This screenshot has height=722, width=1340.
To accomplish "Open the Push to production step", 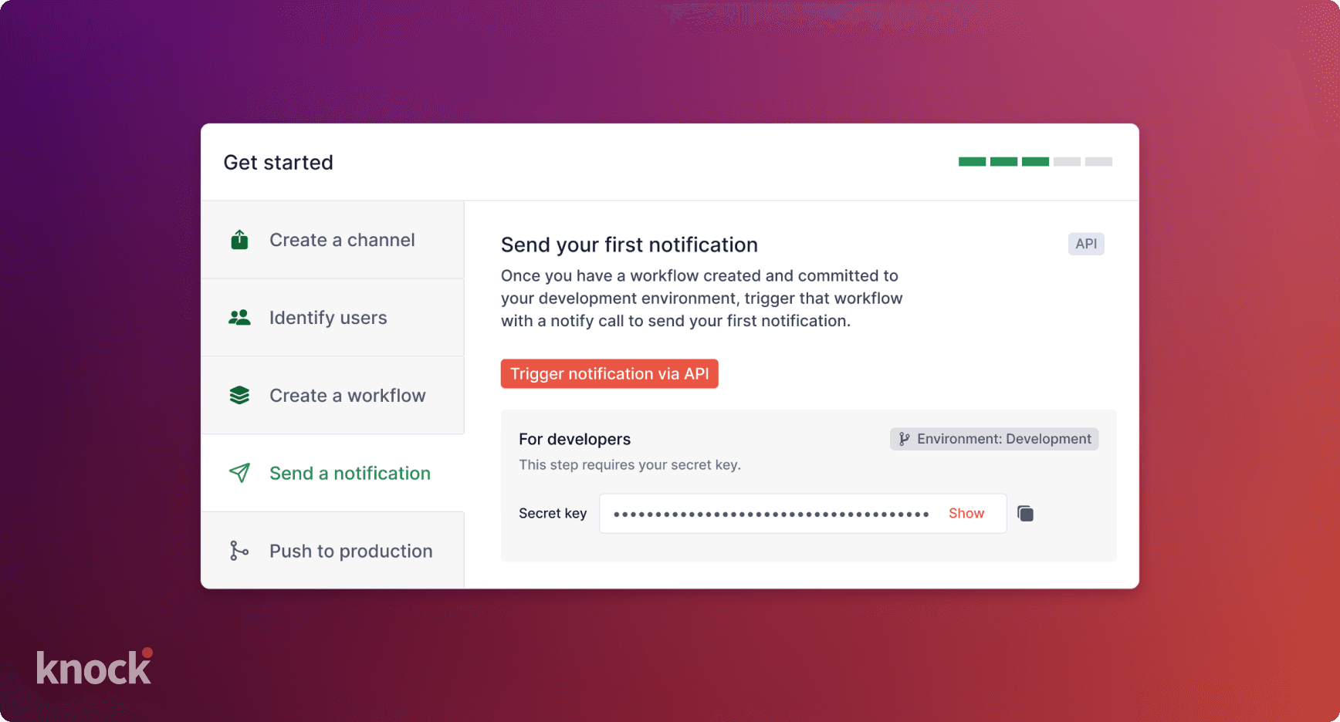I will (350, 552).
